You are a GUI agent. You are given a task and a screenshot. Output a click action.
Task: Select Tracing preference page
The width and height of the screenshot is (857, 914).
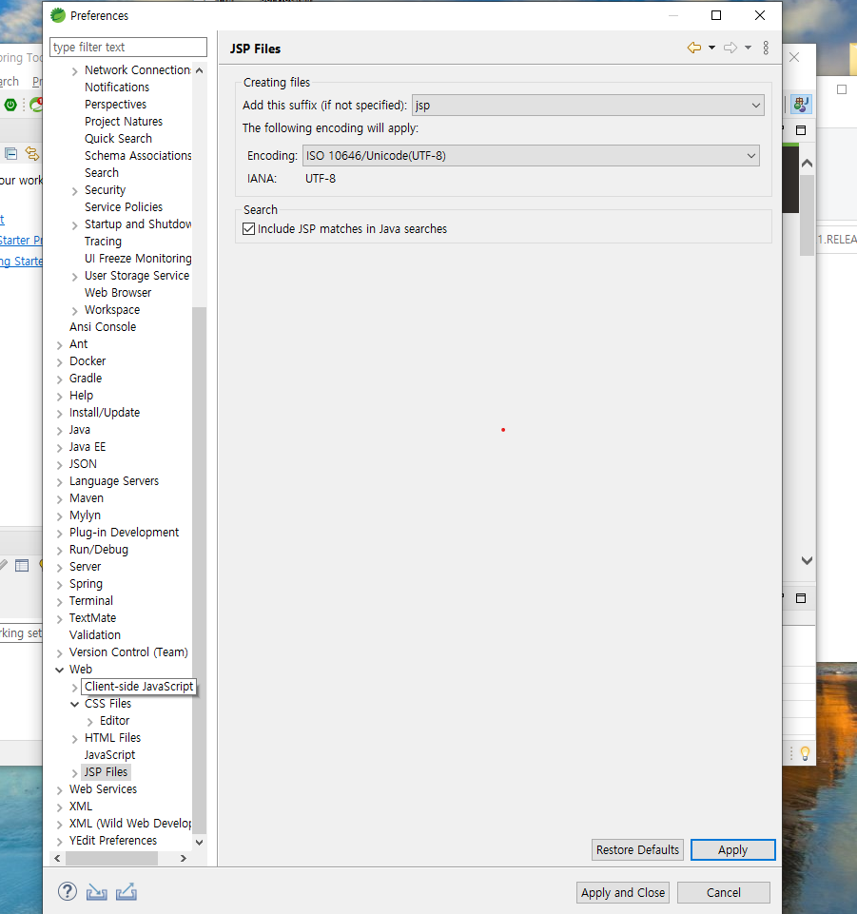[x=103, y=242]
